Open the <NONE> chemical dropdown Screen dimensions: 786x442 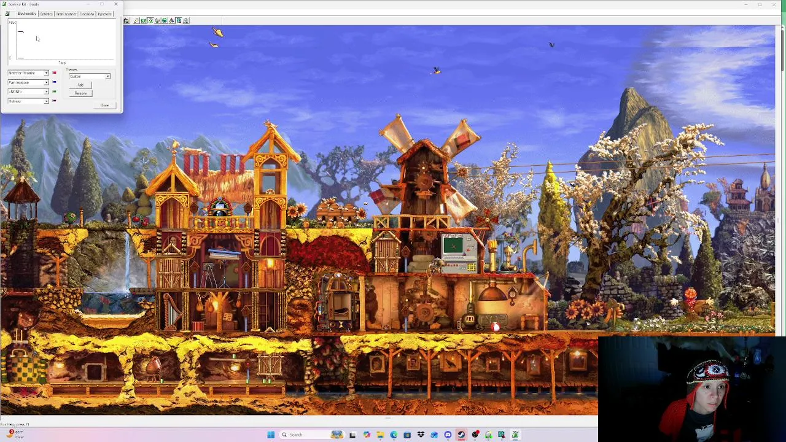pos(28,91)
